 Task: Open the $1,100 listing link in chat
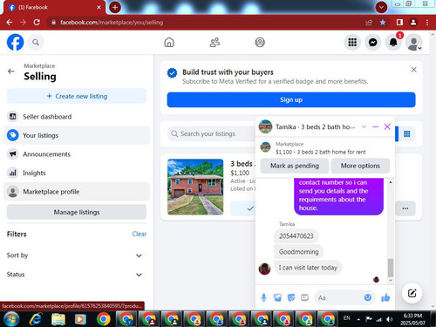[321, 152]
